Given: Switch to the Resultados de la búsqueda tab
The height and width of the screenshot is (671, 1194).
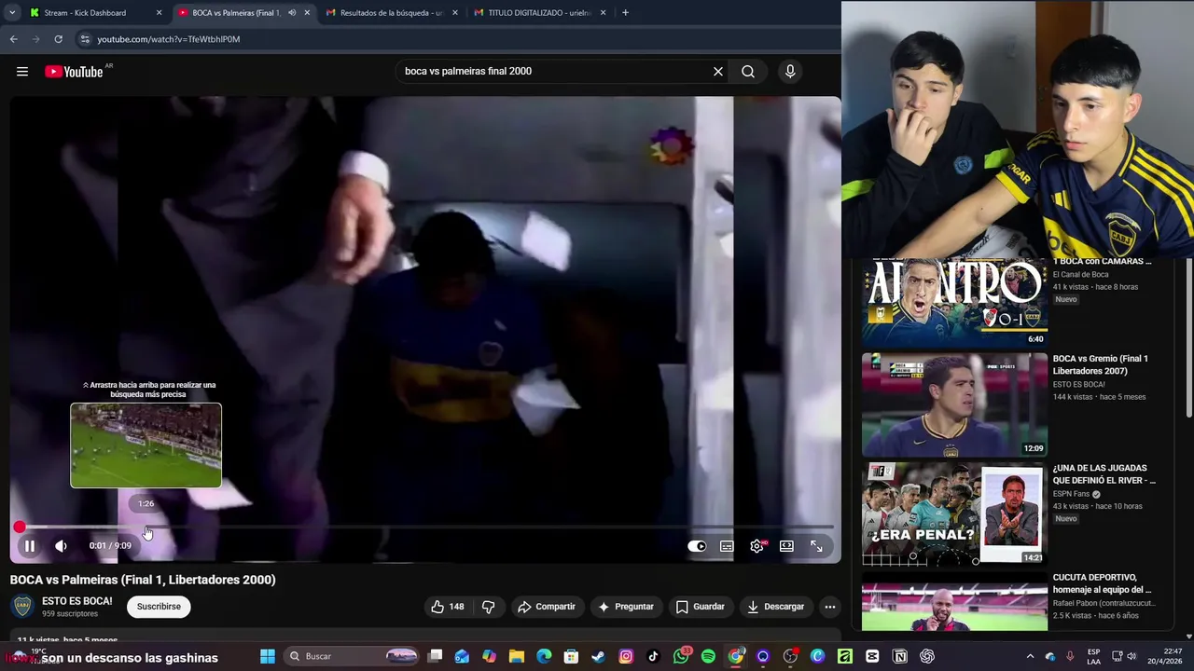Looking at the screenshot, I should click(x=391, y=13).
